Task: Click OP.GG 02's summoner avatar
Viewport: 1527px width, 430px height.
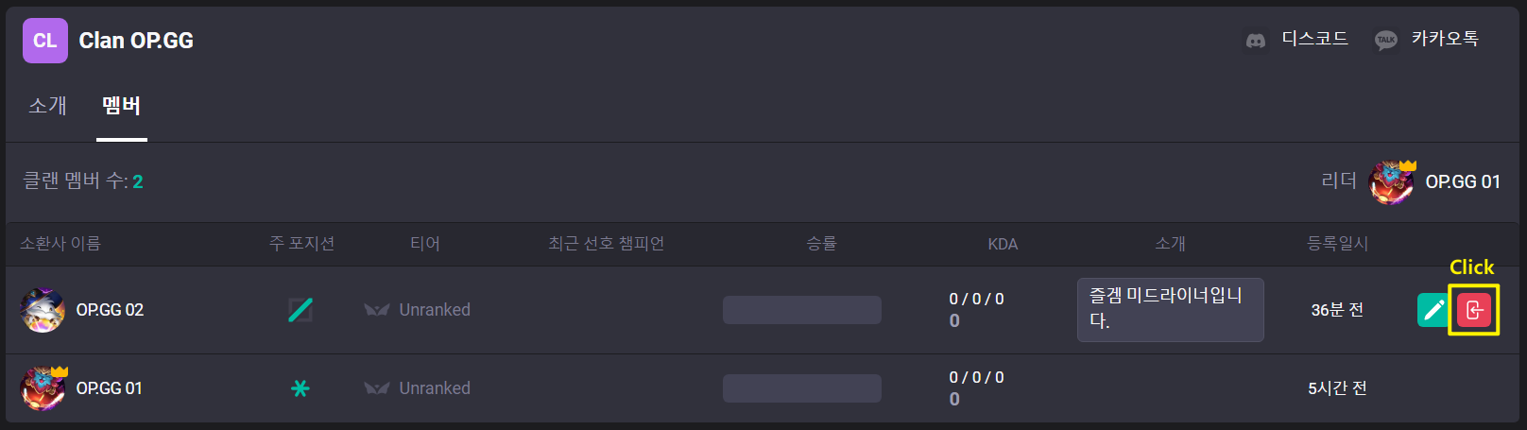Action: [43, 310]
